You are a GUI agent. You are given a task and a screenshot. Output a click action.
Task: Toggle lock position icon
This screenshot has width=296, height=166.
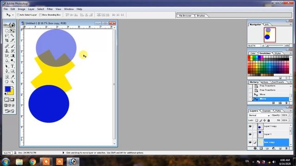click(265, 120)
